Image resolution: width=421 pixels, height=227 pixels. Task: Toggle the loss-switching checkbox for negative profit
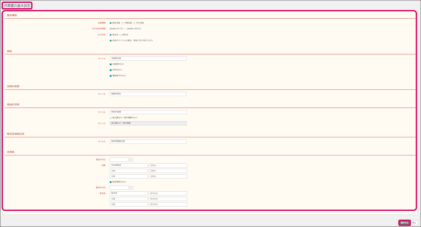click(x=111, y=41)
